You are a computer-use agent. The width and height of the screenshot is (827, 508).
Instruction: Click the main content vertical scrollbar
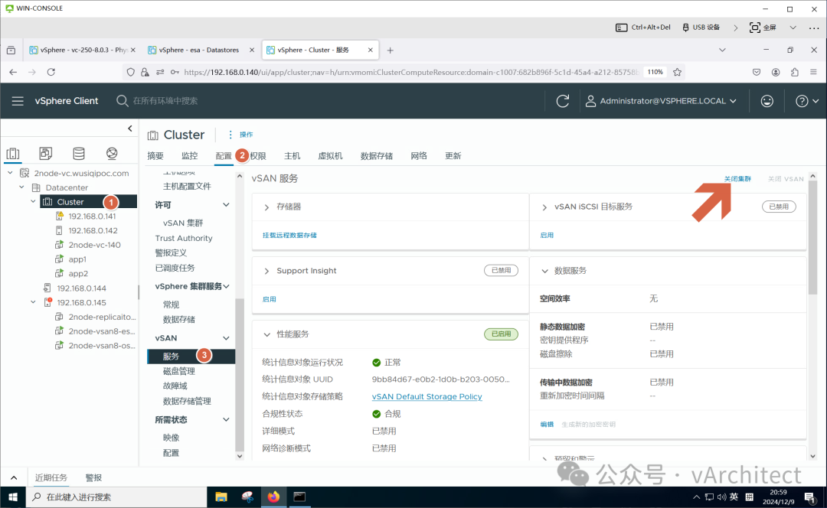(x=812, y=237)
